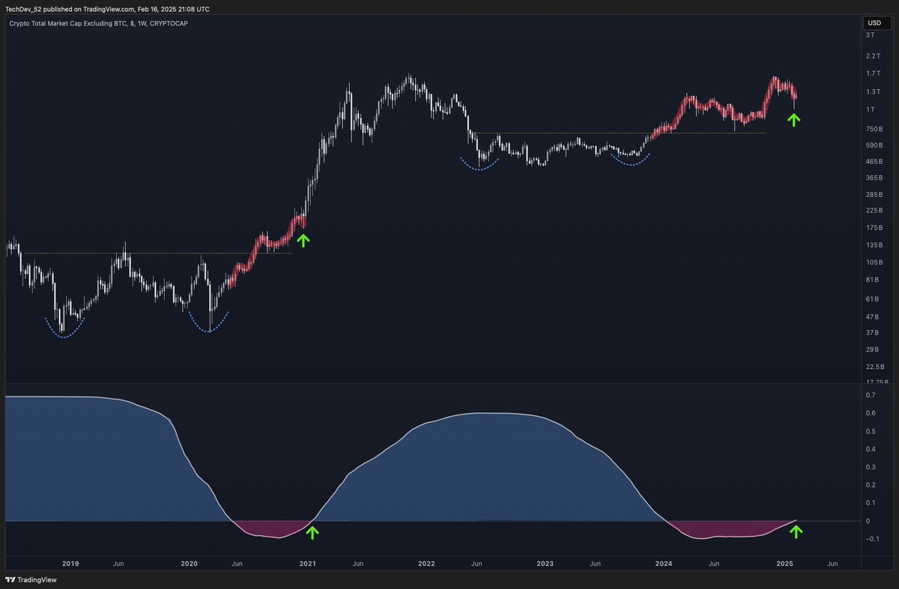
Task: Click the 750 B price axis label
Action: (x=874, y=129)
